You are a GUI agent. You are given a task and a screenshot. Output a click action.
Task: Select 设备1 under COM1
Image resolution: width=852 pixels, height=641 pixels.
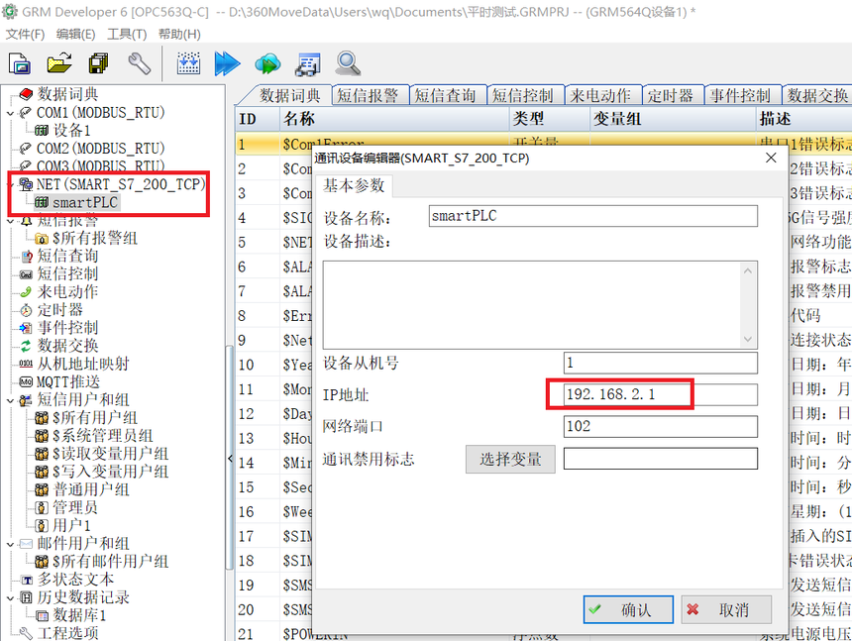(x=71, y=131)
